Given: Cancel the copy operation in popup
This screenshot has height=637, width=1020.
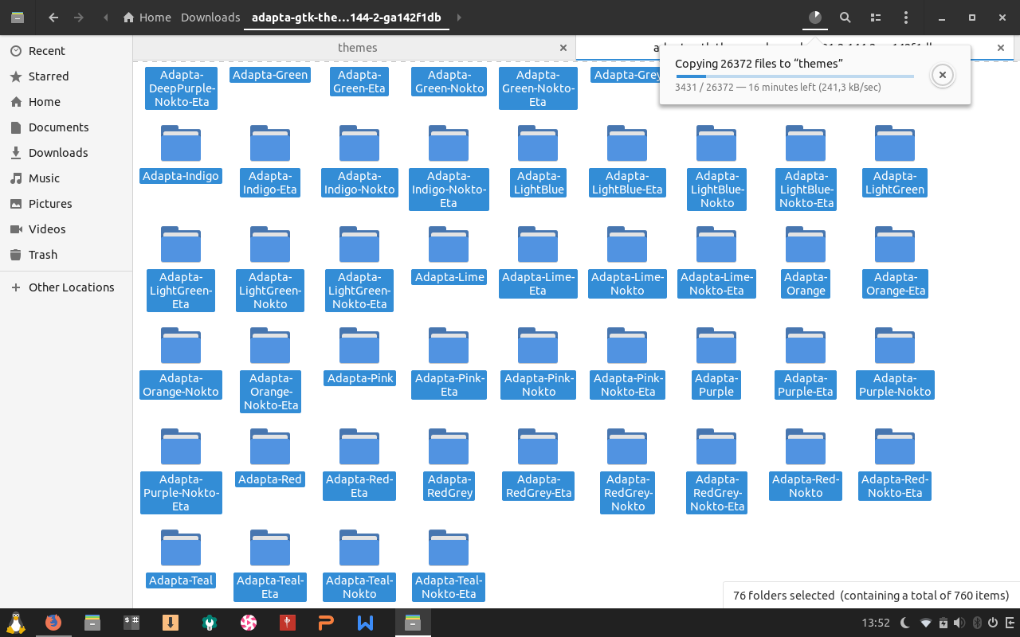Looking at the screenshot, I should pos(942,75).
